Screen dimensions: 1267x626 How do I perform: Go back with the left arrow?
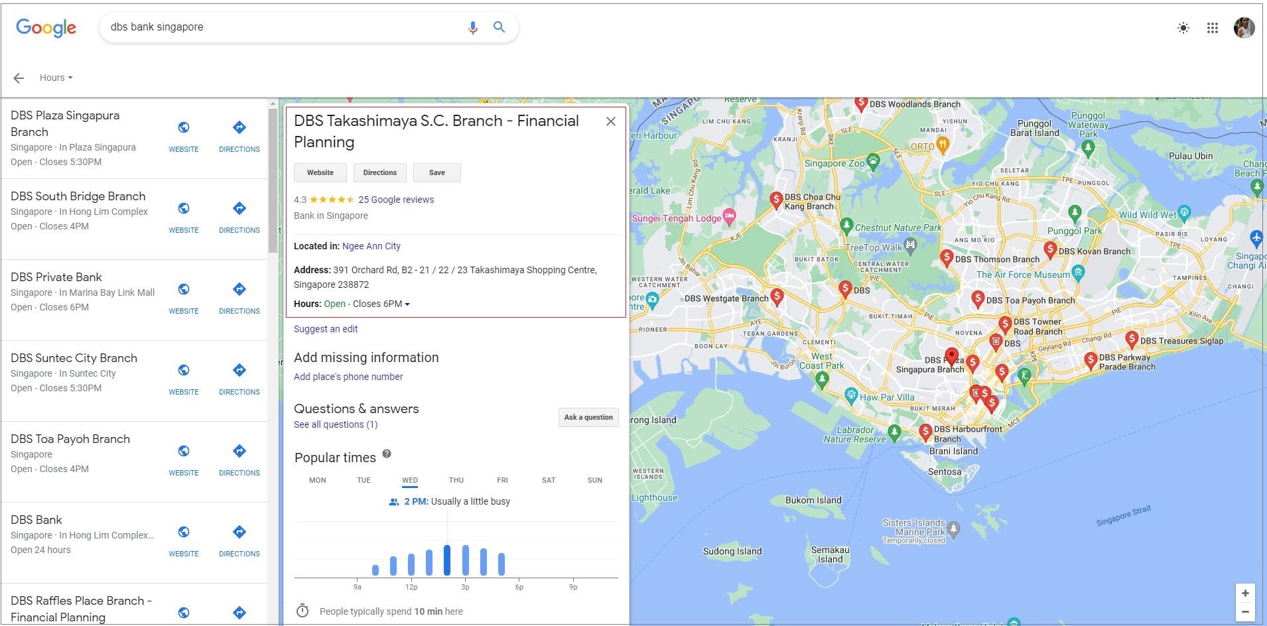(19, 78)
